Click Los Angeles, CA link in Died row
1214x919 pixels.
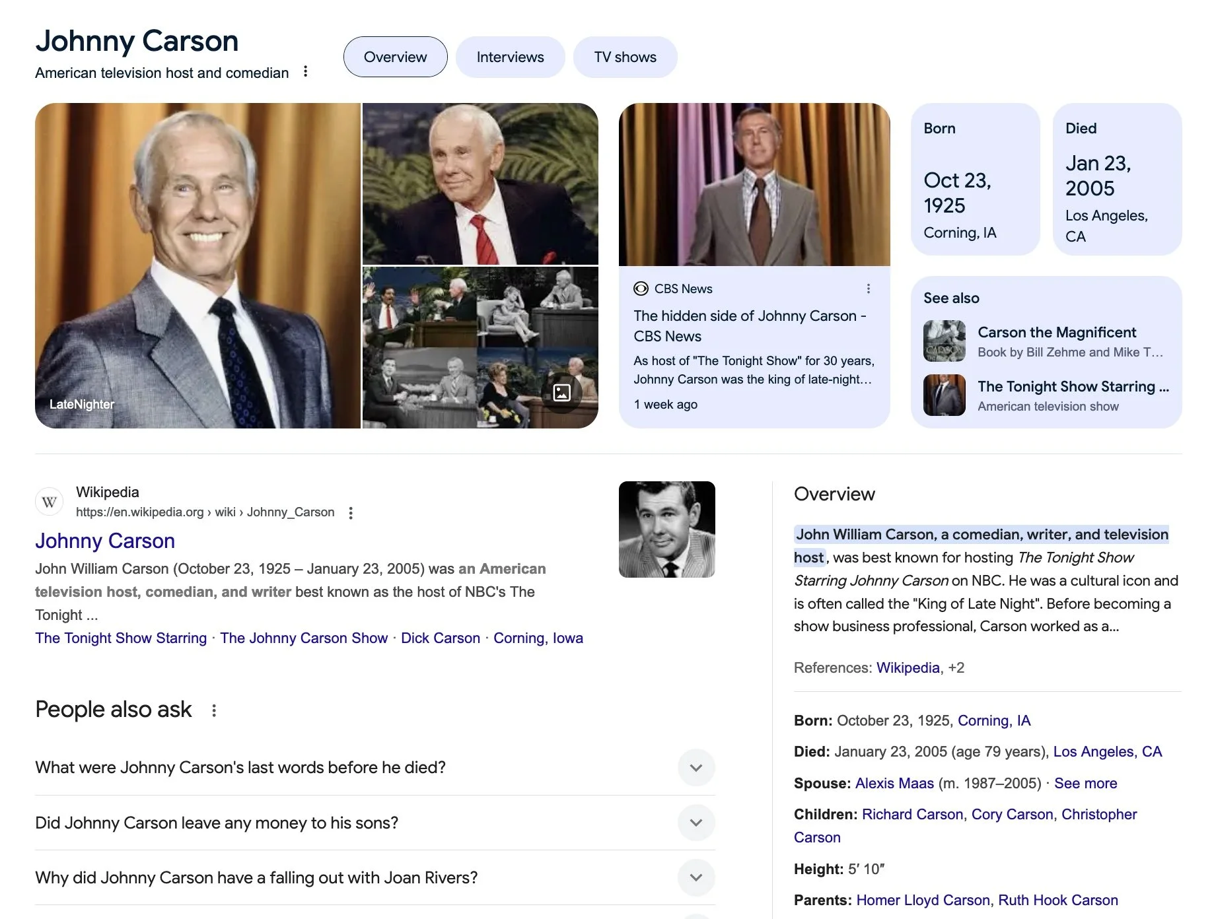(1108, 751)
